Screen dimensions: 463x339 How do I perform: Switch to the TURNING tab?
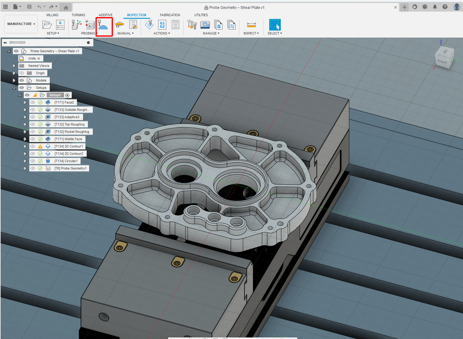[x=78, y=15]
